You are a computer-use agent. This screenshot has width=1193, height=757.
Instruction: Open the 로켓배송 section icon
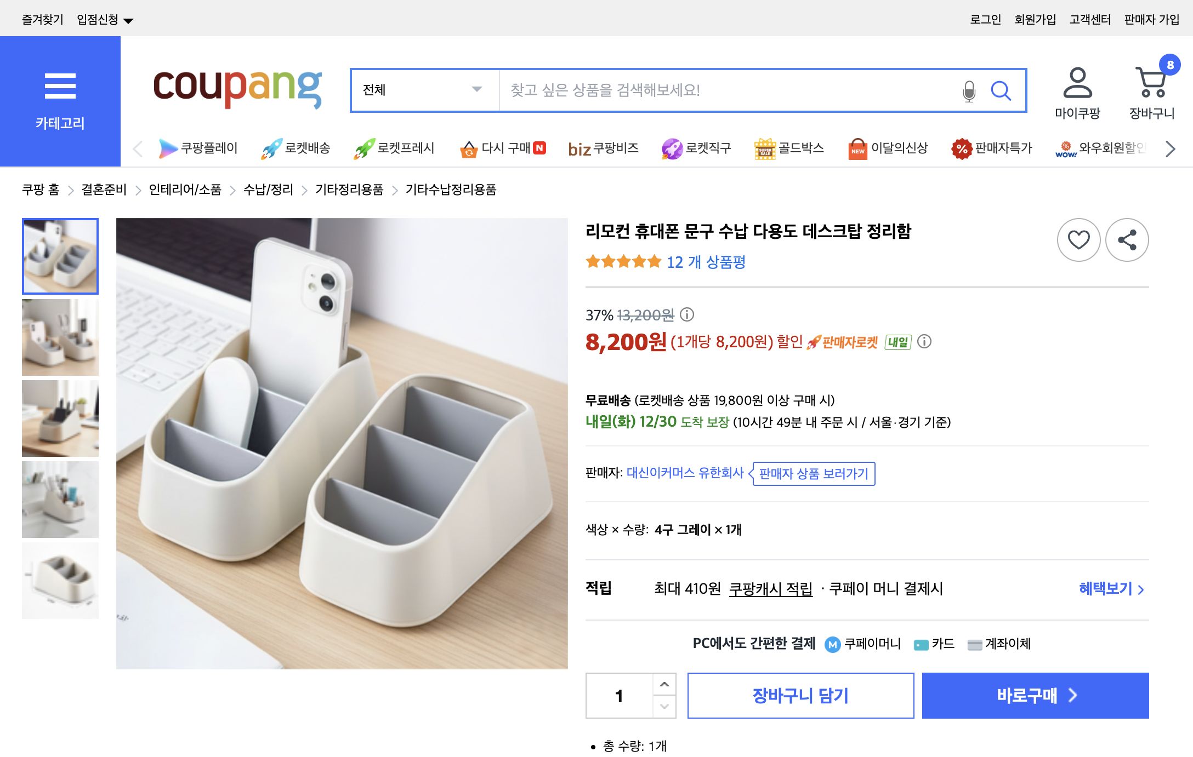tap(272, 148)
